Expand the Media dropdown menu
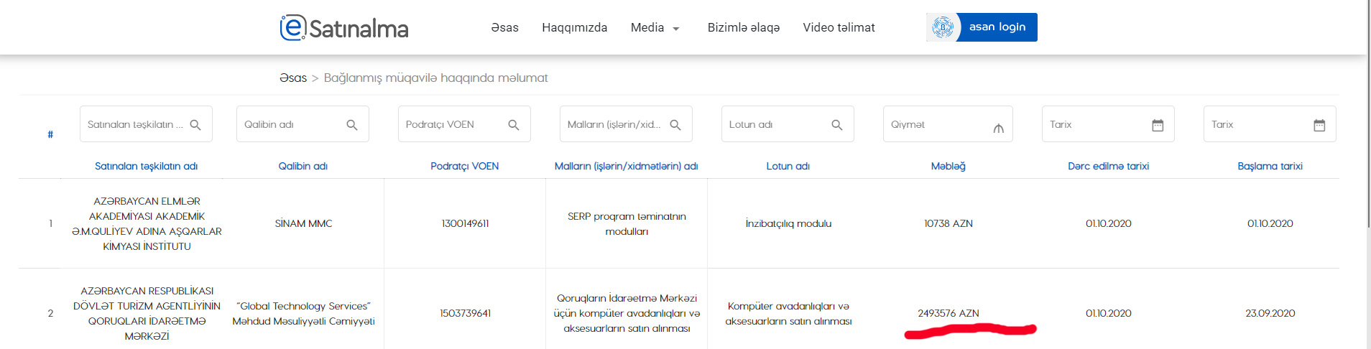 pyautogui.click(x=655, y=28)
